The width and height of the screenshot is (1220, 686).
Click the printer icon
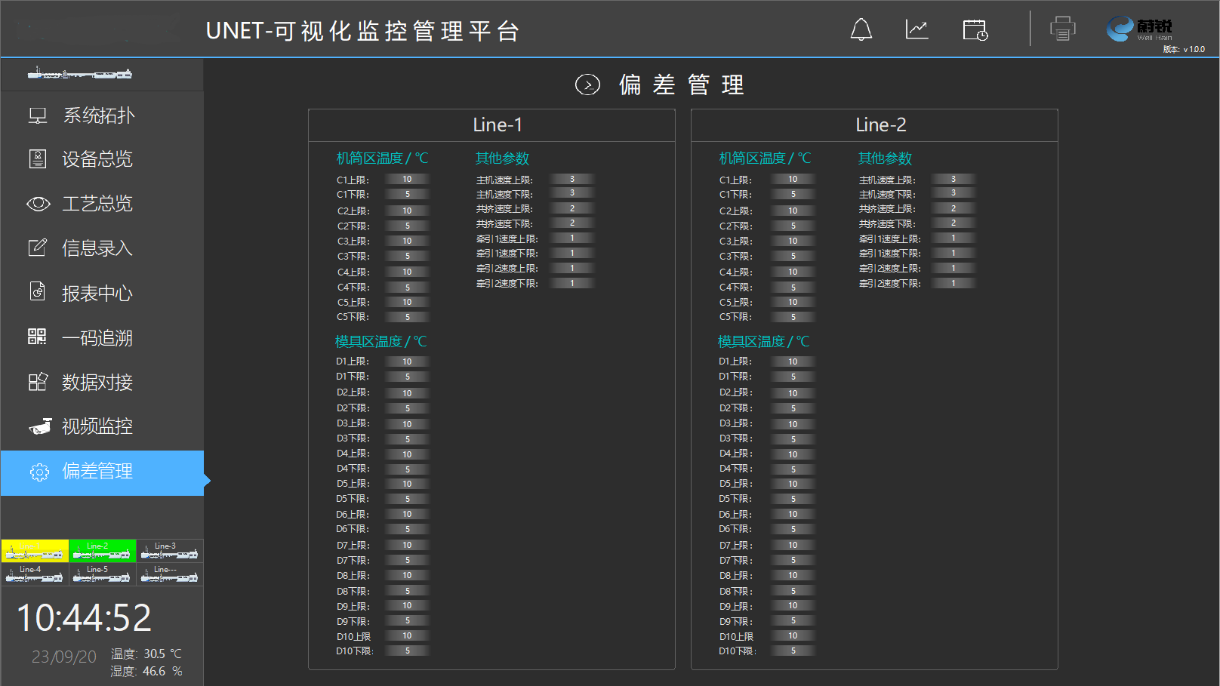pyautogui.click(x=1062, y=29)
